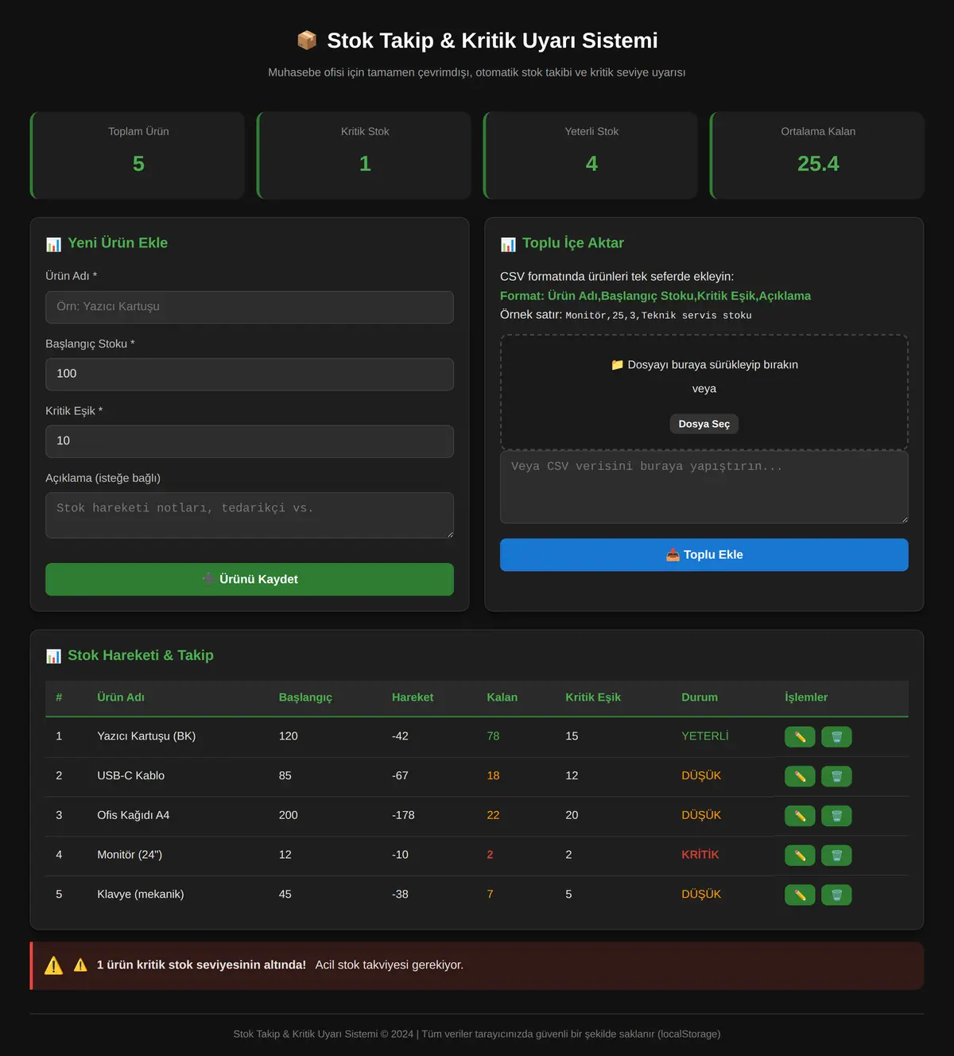
Task: Click the Açıklama textarea
Action: pos(250,515)
